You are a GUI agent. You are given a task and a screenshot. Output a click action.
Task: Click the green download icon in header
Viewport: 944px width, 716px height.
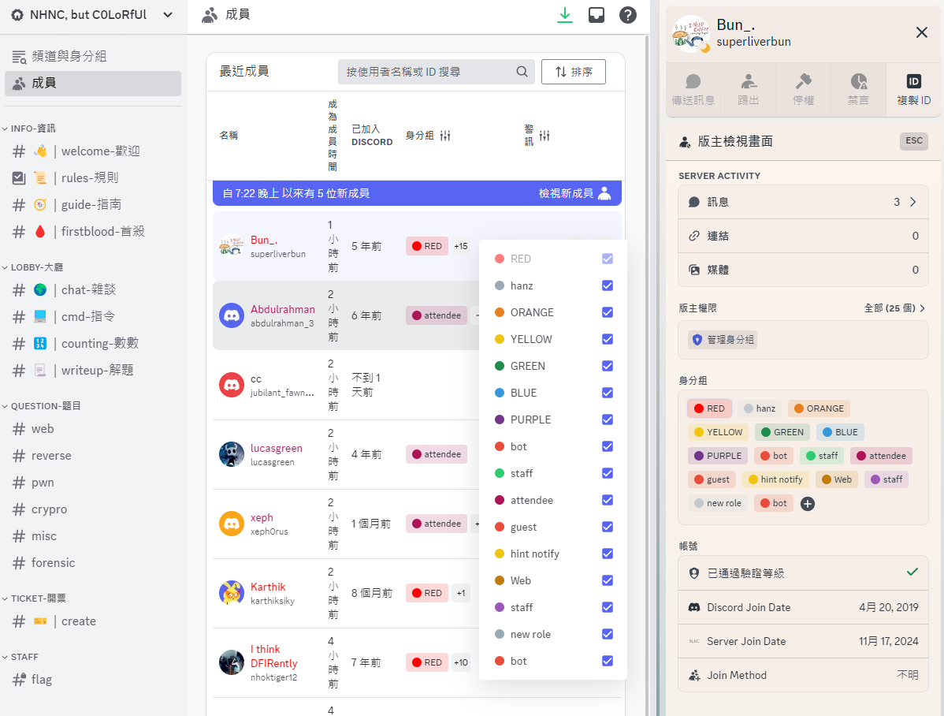pos(565,15)
